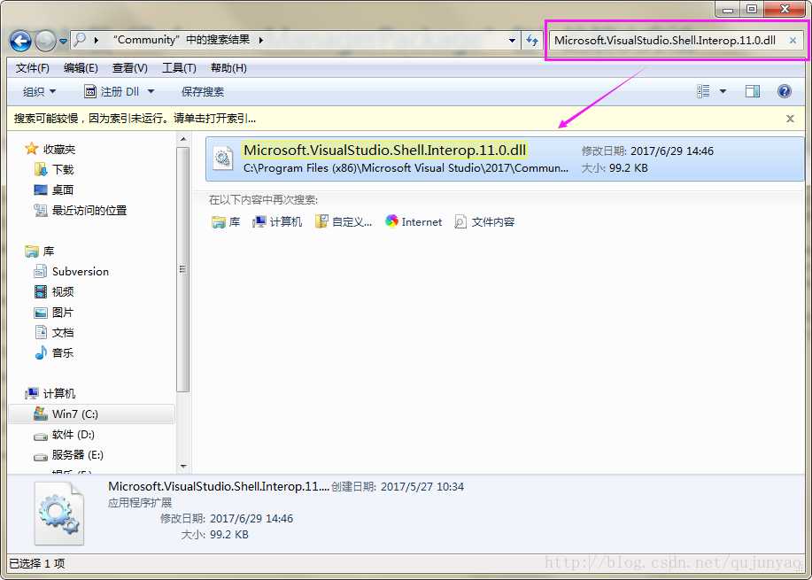The width and height of the screenshot is (812, 580).
Task: Click the large dll thumbnail in details pane
Action: pyautogui.click(x=59, y=514)
